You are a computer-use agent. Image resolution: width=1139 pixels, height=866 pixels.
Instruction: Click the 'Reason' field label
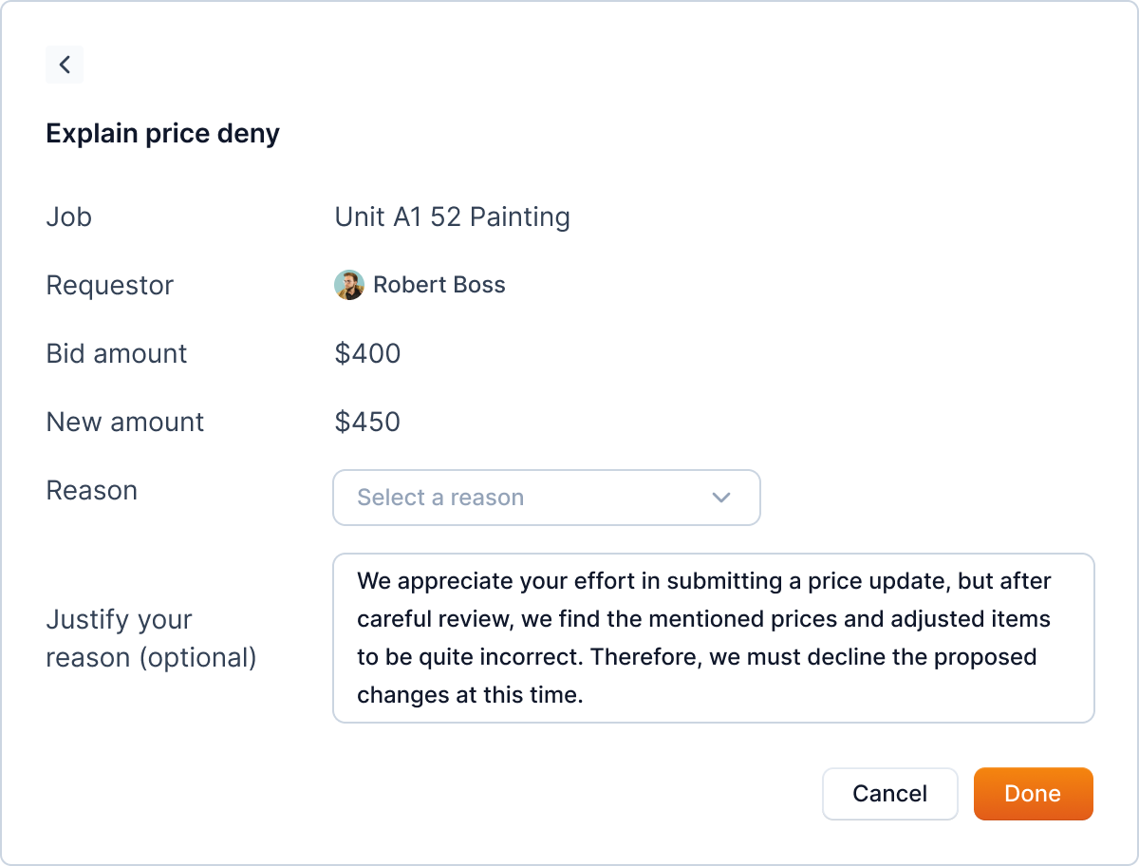[x=91, y=491]
